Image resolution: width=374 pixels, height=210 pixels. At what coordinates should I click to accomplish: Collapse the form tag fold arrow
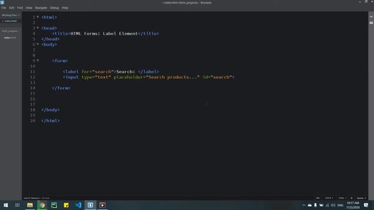coord(37,61)
